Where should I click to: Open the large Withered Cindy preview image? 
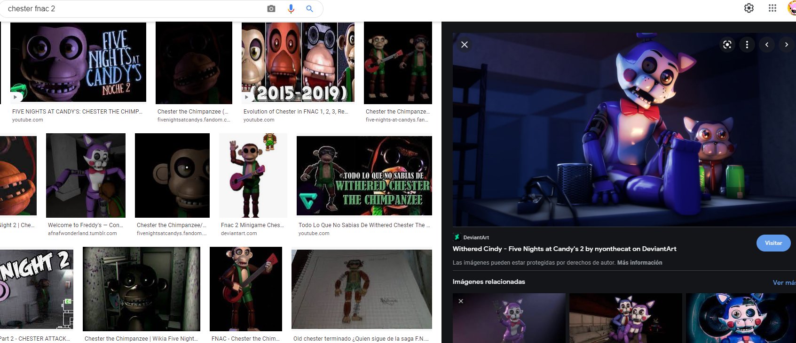point(624,130)
